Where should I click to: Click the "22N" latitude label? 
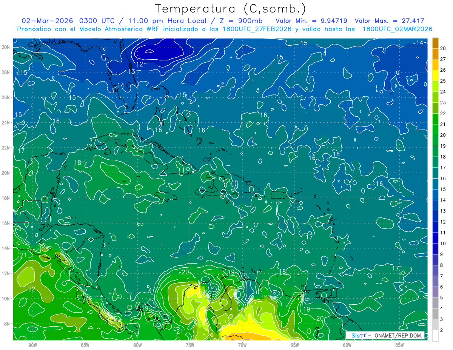(x=6, y=148)
